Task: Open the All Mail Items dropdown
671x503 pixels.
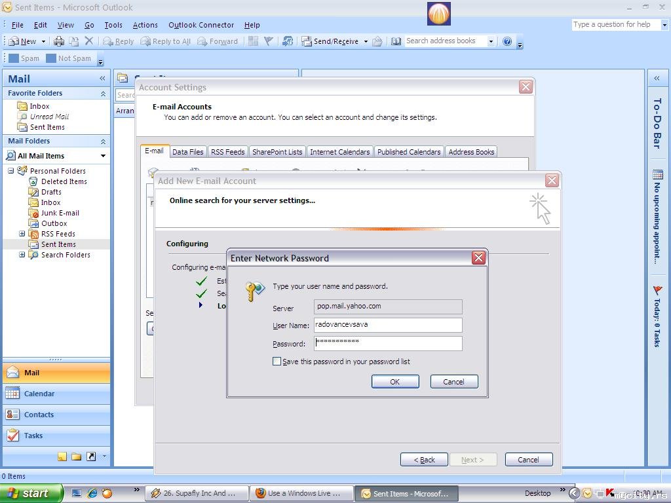Action: pyautogui.click(x=103, y=156)
